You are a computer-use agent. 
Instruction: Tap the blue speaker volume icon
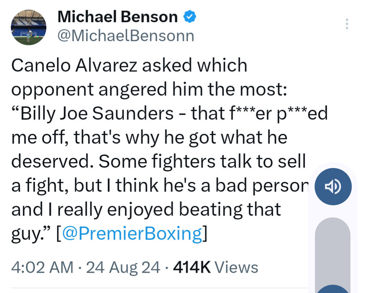click(x=333, y=187)
